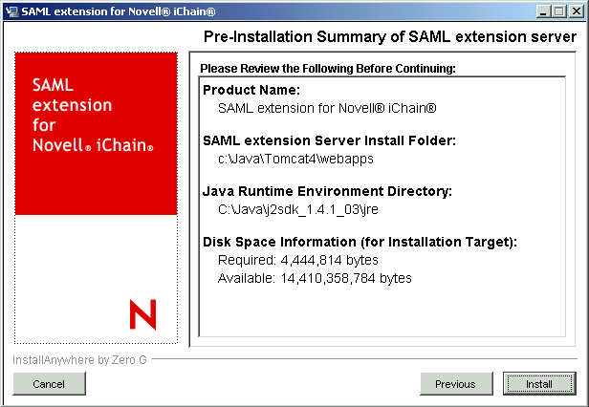Click the red SAML extension banner image
Viewport: 589px width, 407px height.
pyautogui.click(x=97, y=134)
